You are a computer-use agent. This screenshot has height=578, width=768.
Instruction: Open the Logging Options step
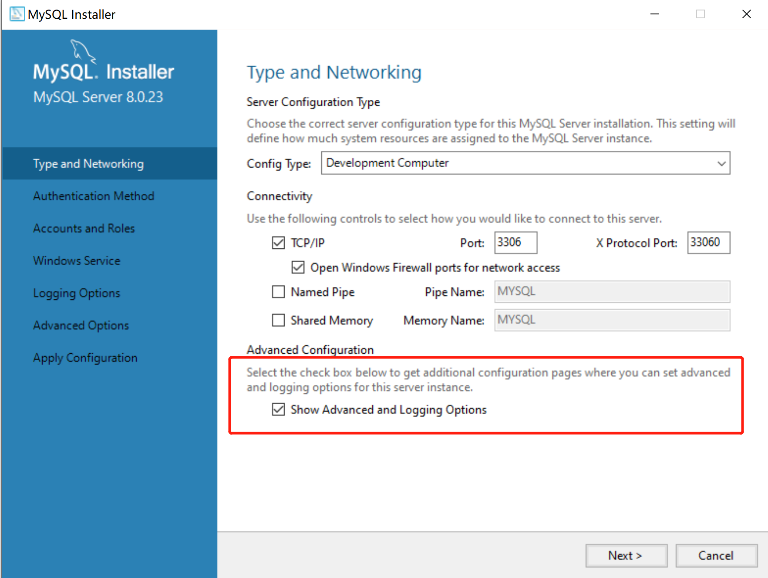76,293
